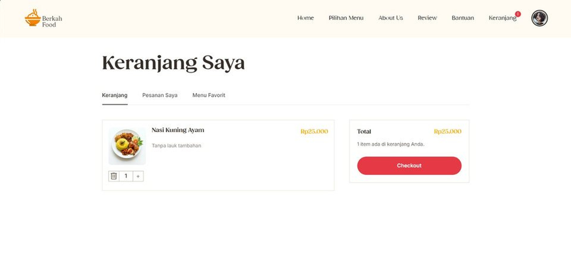This screenshot has height=268, width=571.
Task: Open the user profile avatar
Action: tap(539, 18)
